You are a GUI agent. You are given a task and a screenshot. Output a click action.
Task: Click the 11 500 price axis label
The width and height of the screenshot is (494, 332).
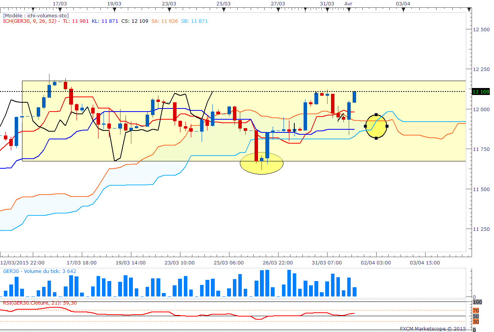[481, 189]
